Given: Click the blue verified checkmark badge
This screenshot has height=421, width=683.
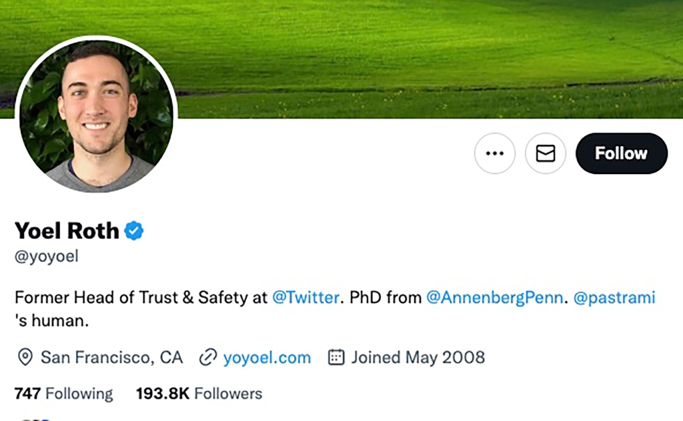Looking at the screenshot, I should (x=134, y=231).
